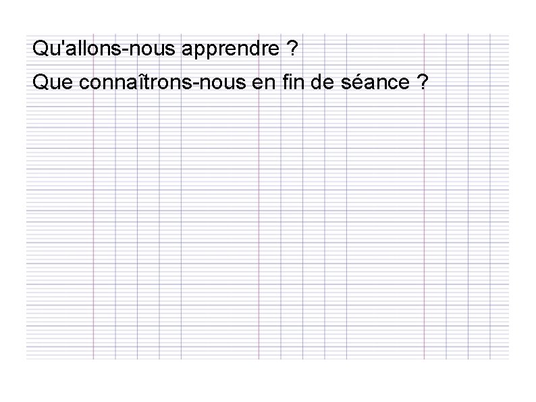Click the word "Que" starting the second line

53,82
